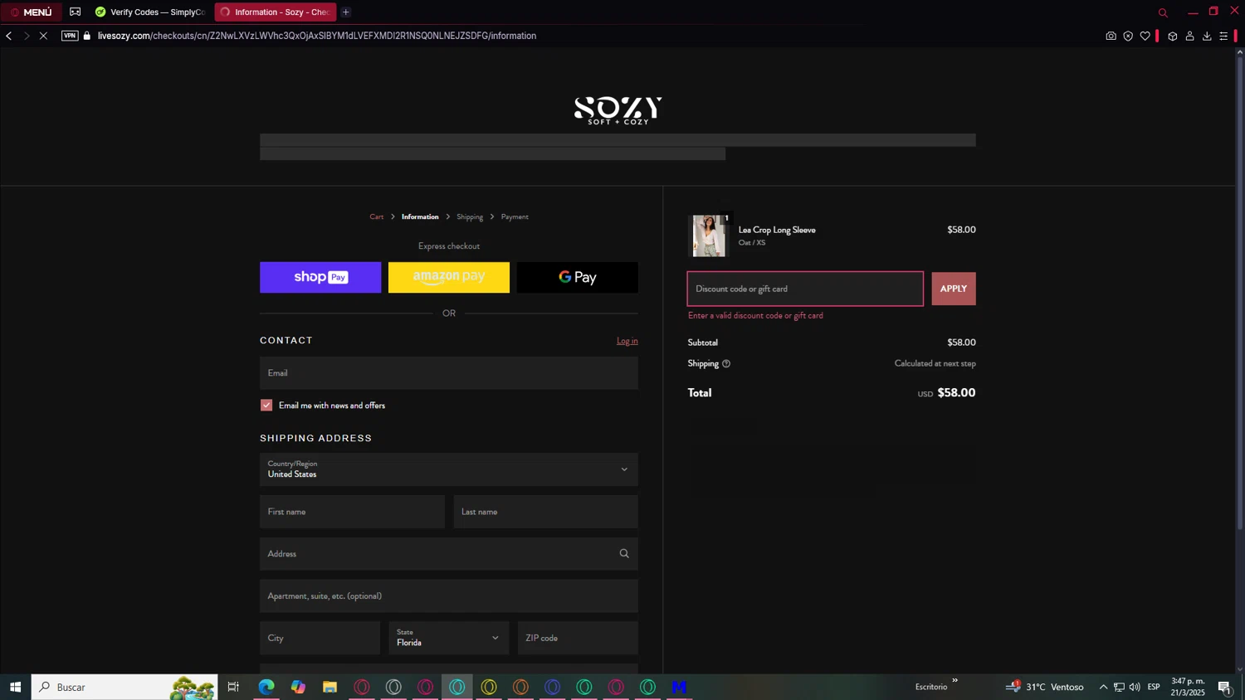This screenshot has width=1245, height=700.
Task: Show hidden system tray icons chevron
Action: pos(1103,687)
